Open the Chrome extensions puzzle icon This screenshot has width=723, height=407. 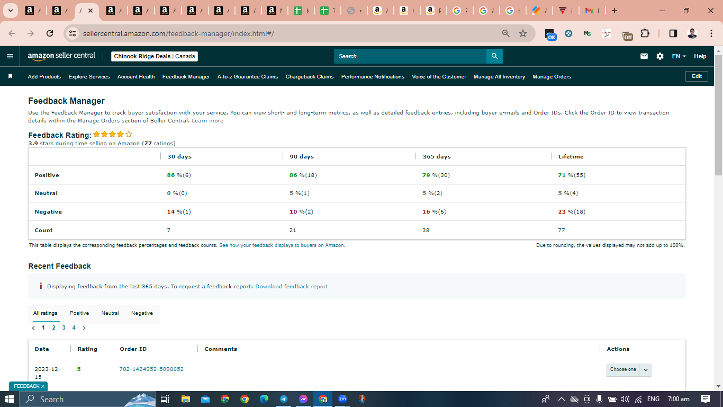coord(645,33)
